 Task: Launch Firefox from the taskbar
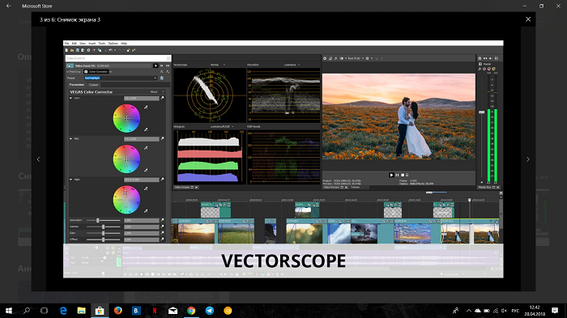pos(118,311)
